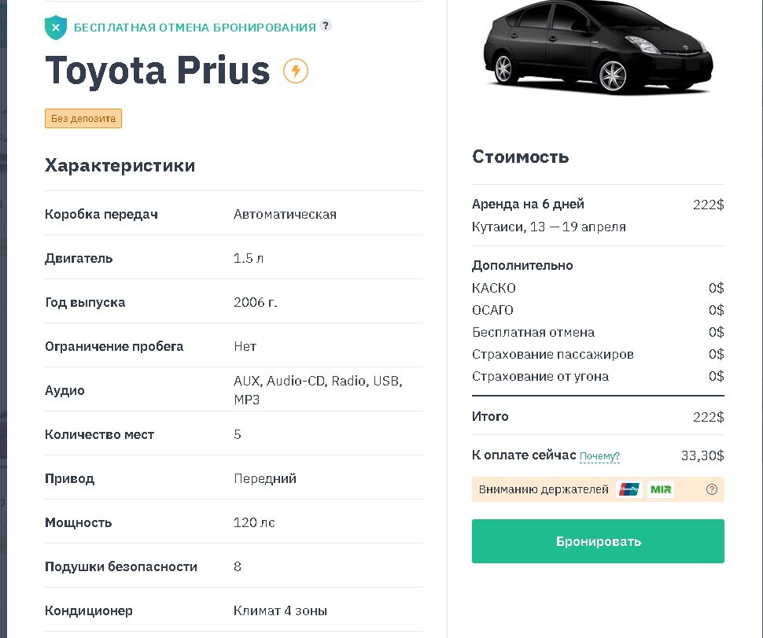Click the MIR card icon
The image size is (763, 638).
click(661, 489)
